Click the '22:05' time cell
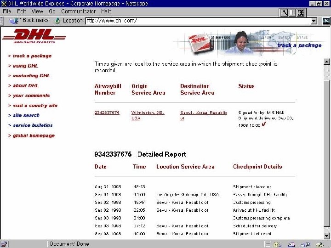The width and height of the screenshot is (331, 248). 139,210
